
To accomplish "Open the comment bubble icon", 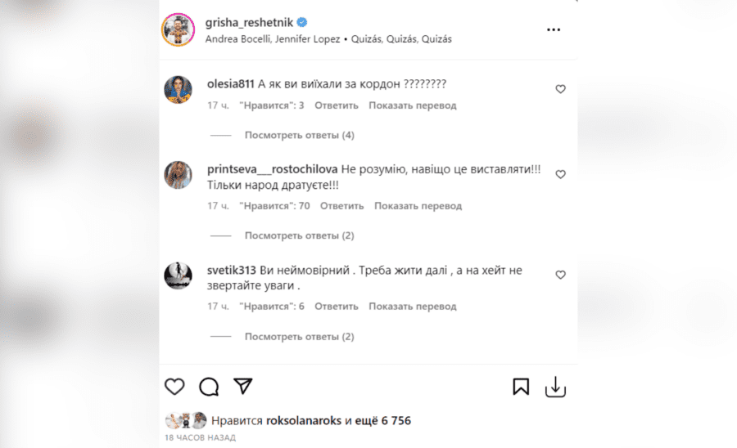I will 209,387.
